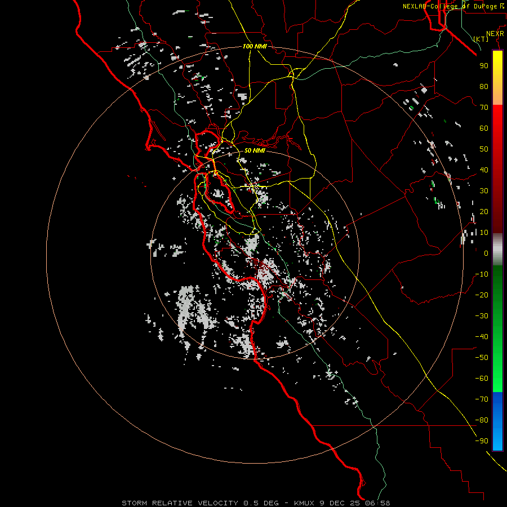Select the positive 40 scale value
The height and width of the screenshot is (507, 507).
484,170
